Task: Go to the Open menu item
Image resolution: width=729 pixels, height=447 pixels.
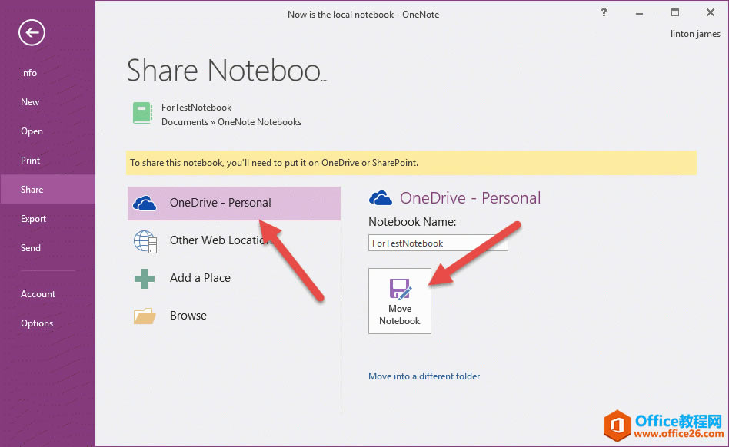Action: point(32,131)
